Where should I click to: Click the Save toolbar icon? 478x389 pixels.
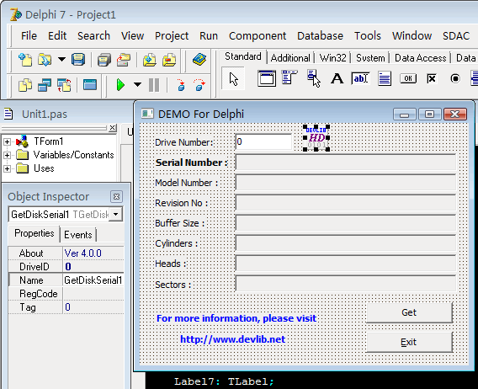pyautogui.click(x=78, y=60)
